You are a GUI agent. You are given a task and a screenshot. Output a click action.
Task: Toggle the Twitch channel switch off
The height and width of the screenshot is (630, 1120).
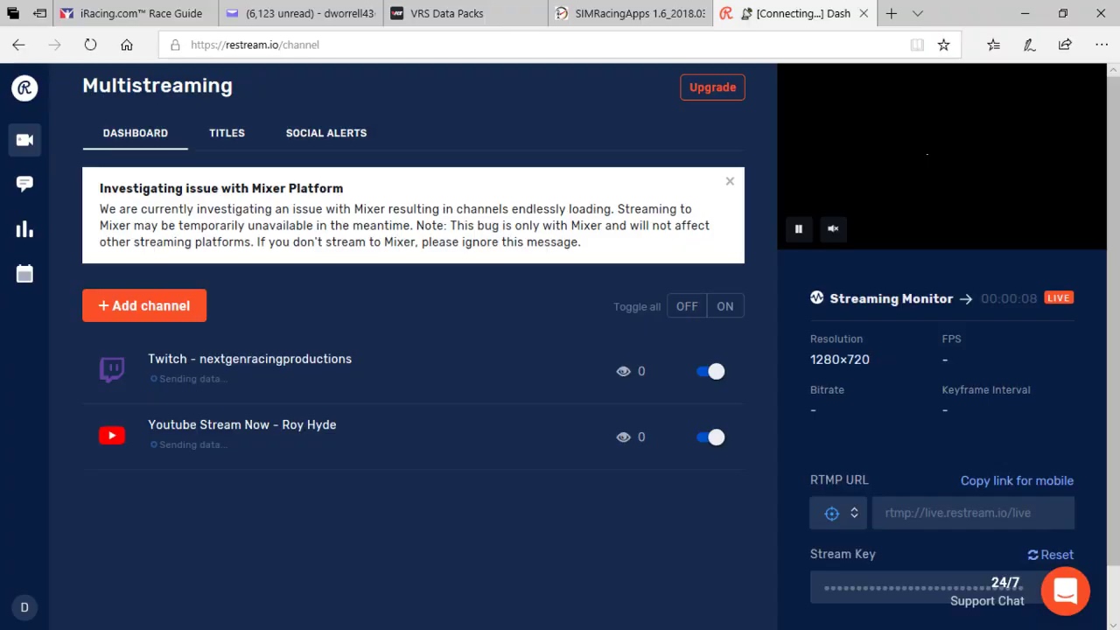(710, 371)
